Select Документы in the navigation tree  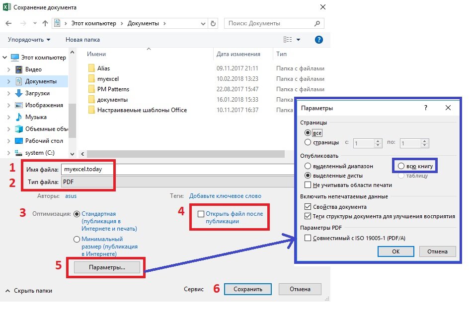point(41,81)
